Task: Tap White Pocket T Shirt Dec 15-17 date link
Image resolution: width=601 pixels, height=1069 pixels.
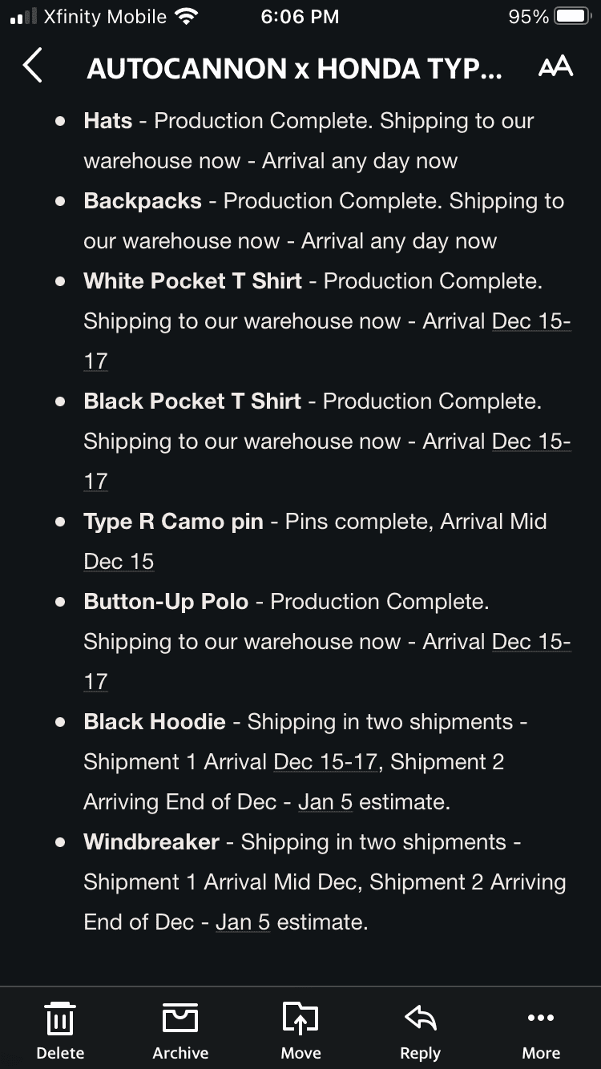Action: click(530, 321)
